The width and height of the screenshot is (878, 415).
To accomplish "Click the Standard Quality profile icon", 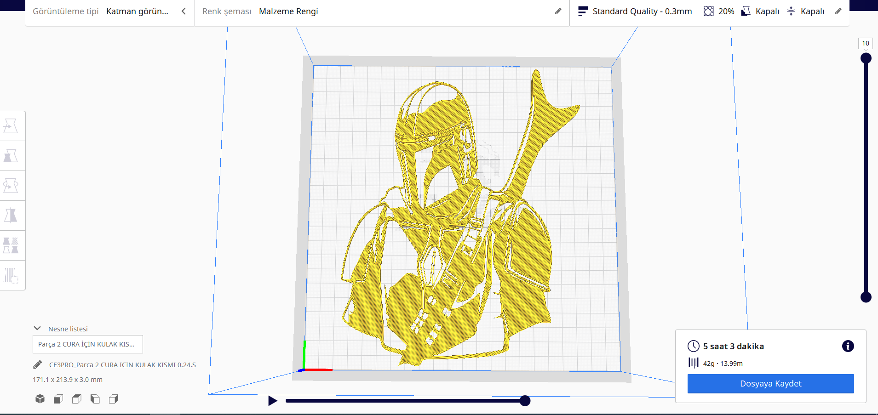I will (x=583, y=11).
